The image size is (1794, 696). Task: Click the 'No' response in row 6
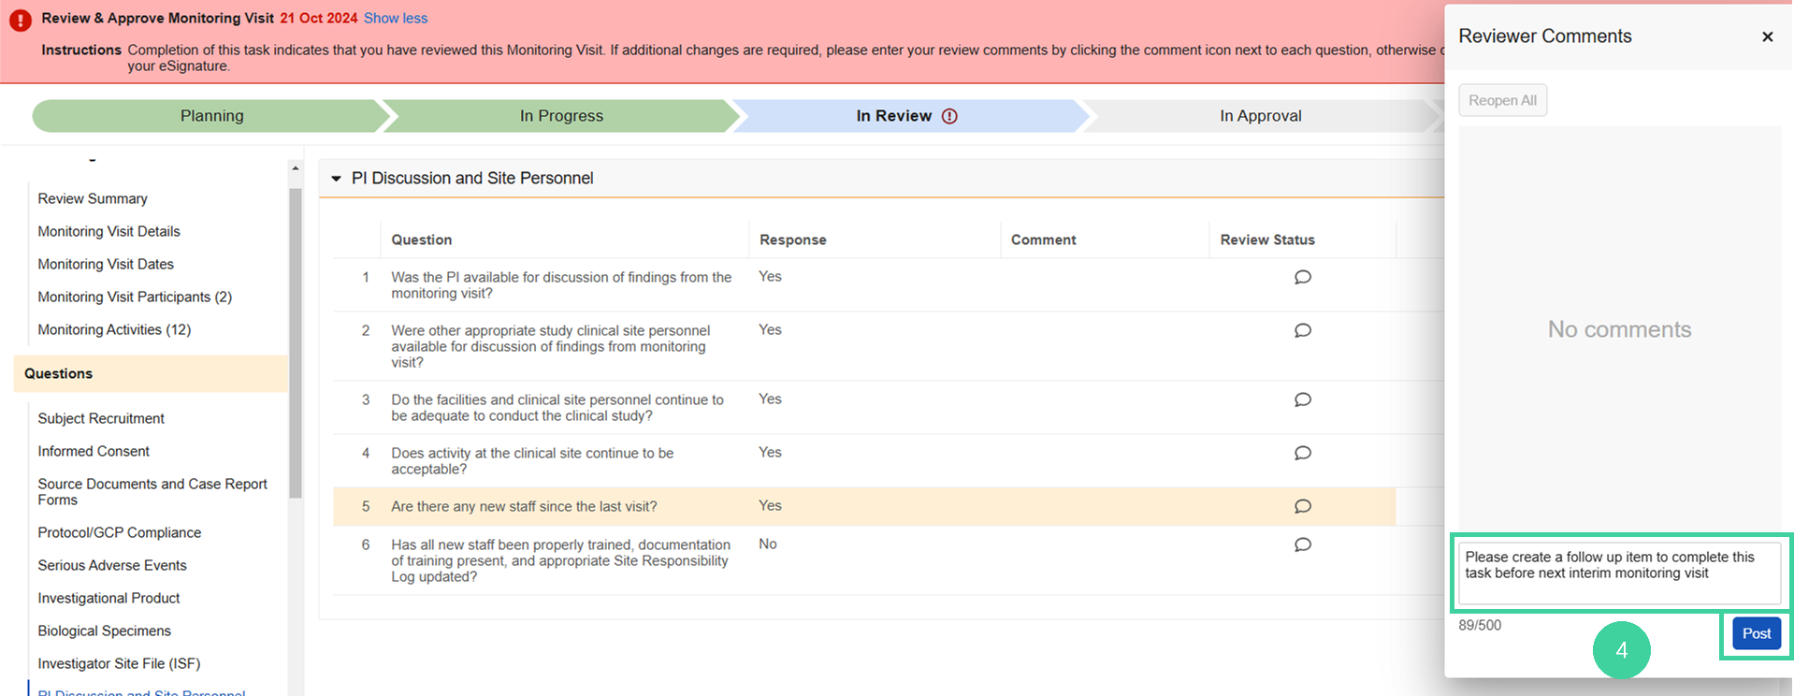pos(768,544)
